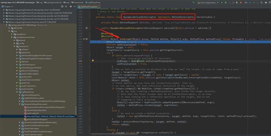
Task: Click the editor horizontal scrollbar
Action: tap(114, 134)
